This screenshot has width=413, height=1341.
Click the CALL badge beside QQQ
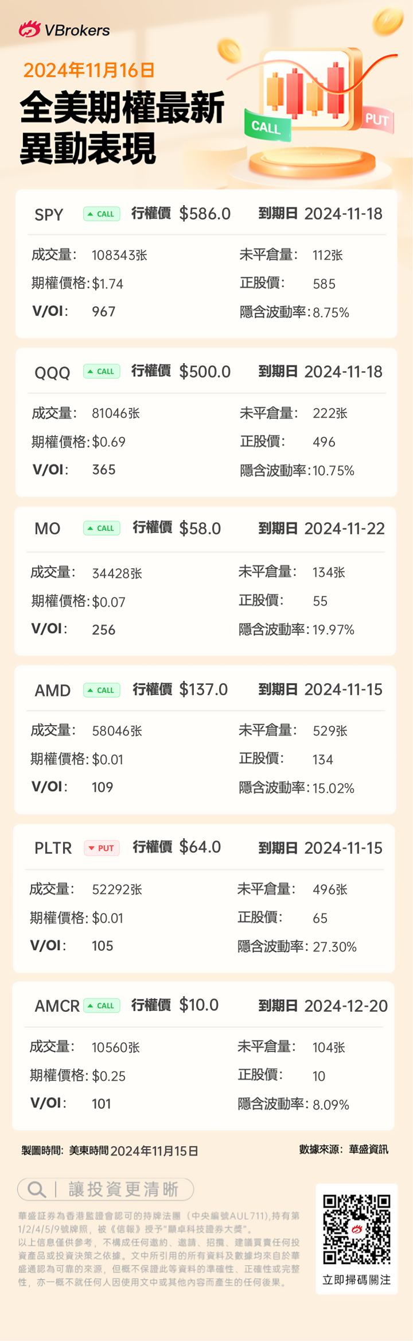tap(102, 372)
